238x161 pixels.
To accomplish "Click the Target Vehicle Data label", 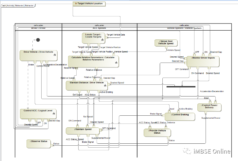I will pos(116,35).
